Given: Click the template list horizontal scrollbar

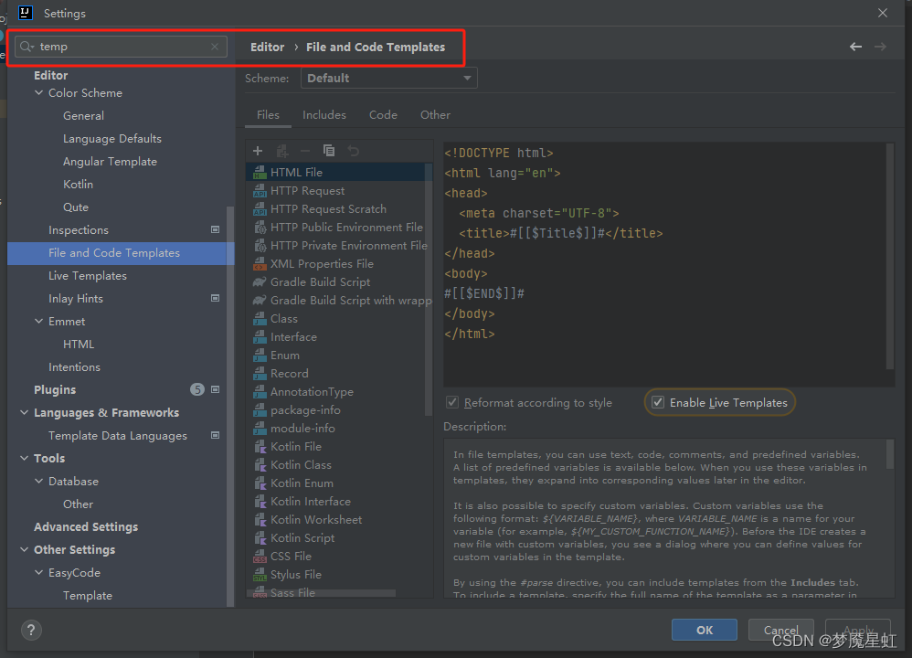Looking at the screenshot, I should tap(322, 593).
